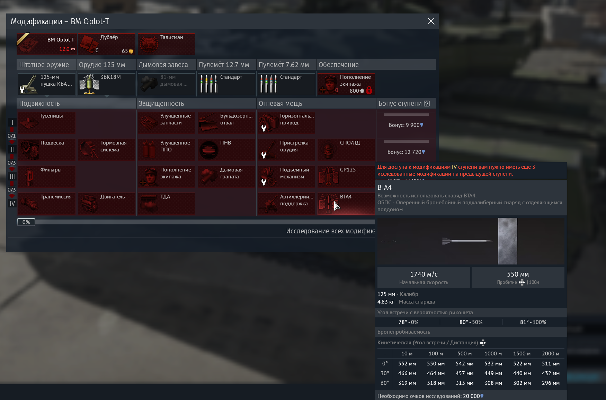Viewport: 606px width, 400px height.
Task: Select Пополнение экипажа in the Защищенность column
Action: pos(166,176)
